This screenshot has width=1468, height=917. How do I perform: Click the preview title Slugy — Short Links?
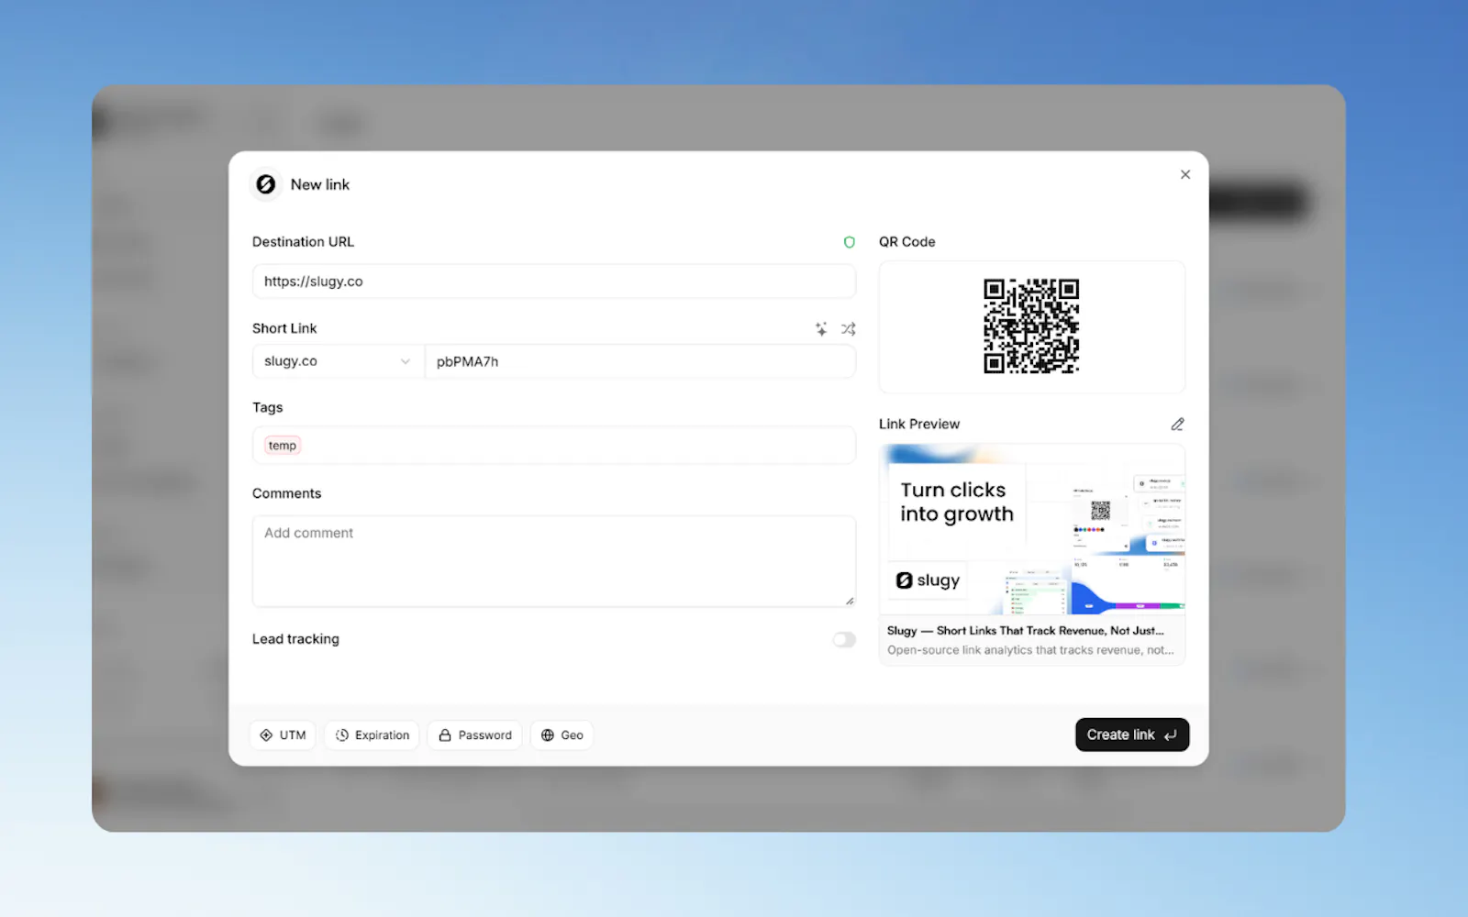(x=1025, y=631)
